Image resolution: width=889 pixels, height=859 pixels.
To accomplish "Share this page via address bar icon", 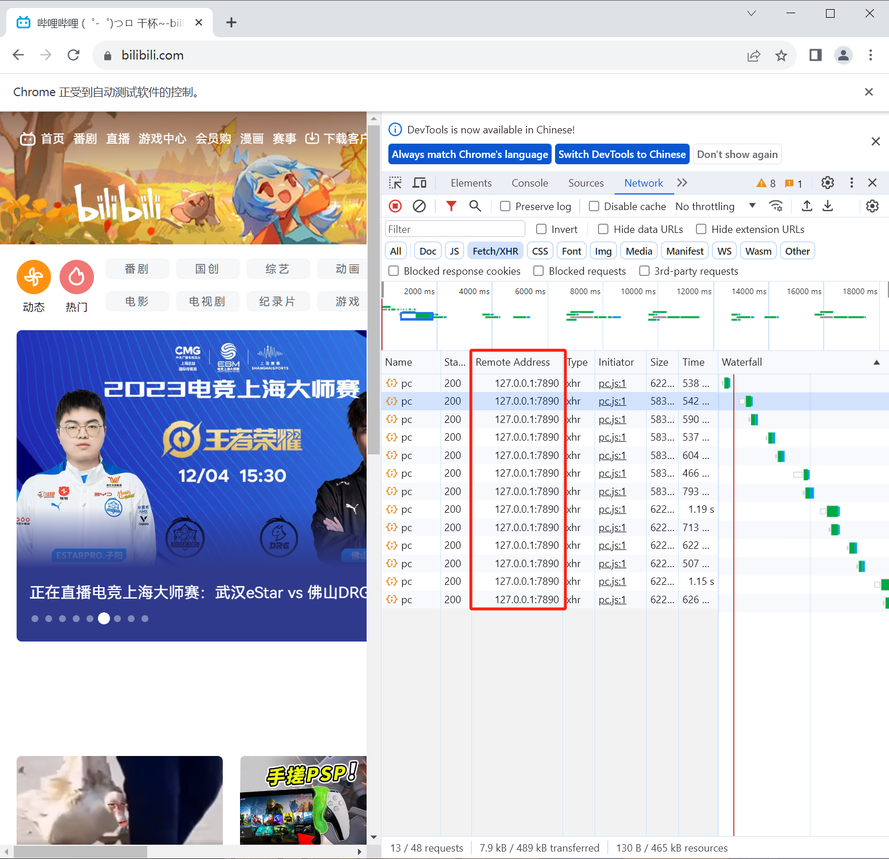I will click(754, 56).
